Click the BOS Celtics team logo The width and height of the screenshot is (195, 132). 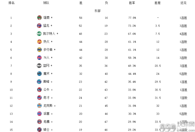39,34
